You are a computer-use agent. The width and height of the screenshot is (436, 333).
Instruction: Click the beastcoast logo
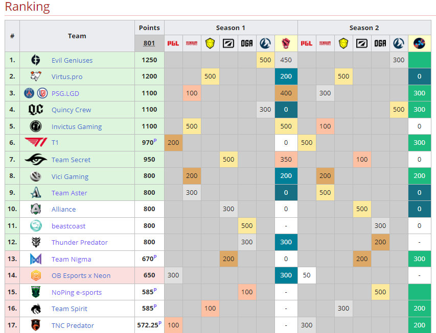click(36, 225)
